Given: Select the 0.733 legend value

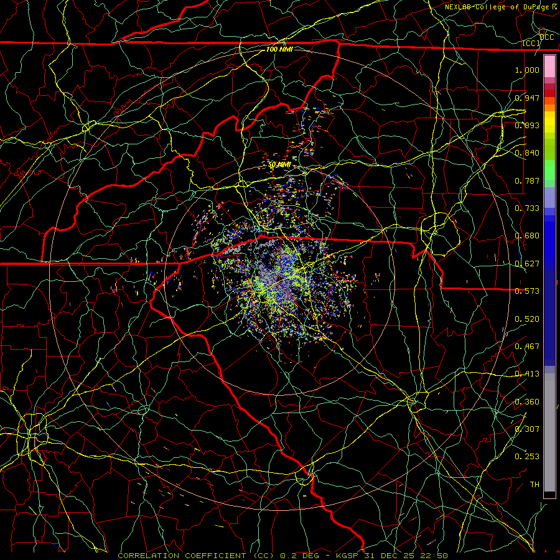Looking at the screenshot, I should 527,208.
